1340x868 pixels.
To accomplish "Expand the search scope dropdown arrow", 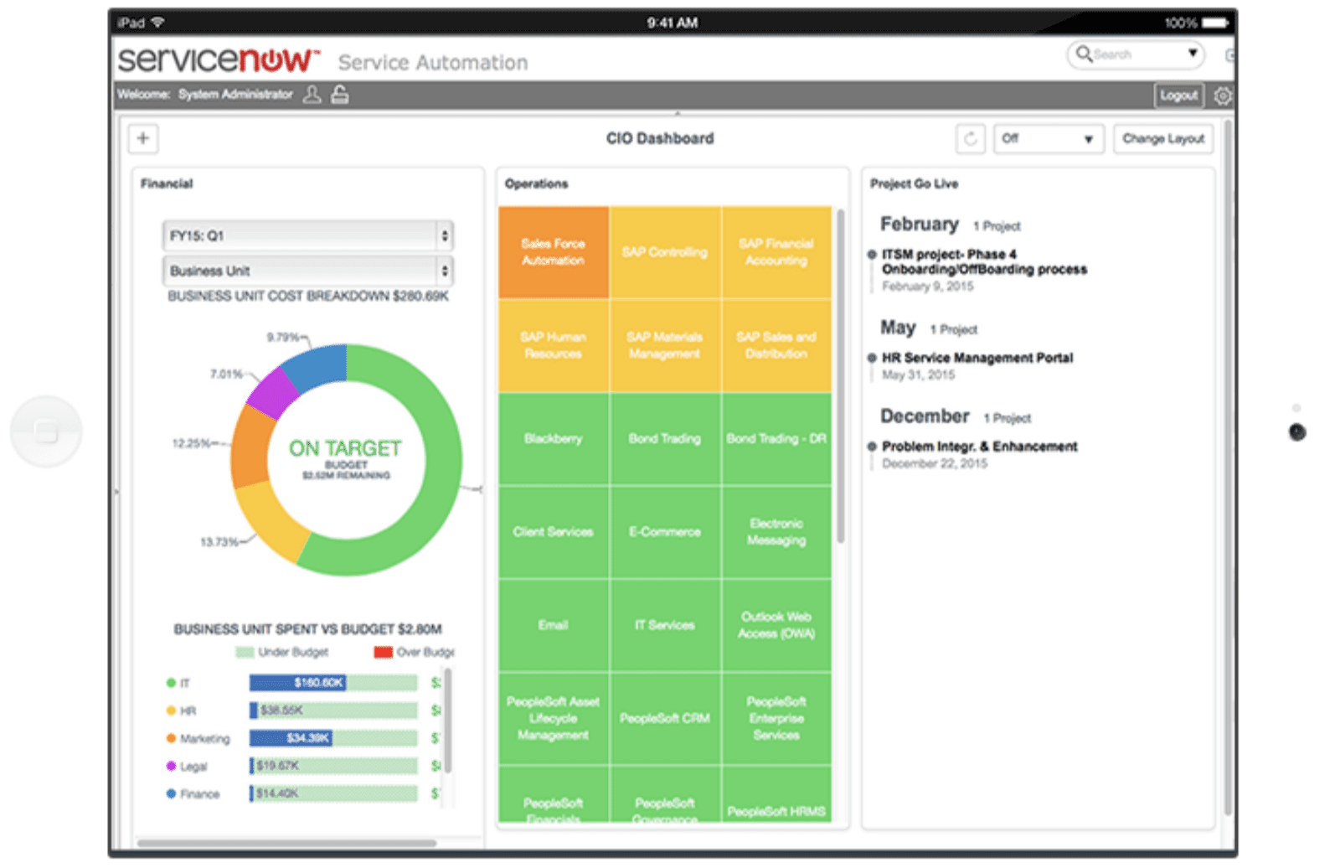I will click(1193, 53).
